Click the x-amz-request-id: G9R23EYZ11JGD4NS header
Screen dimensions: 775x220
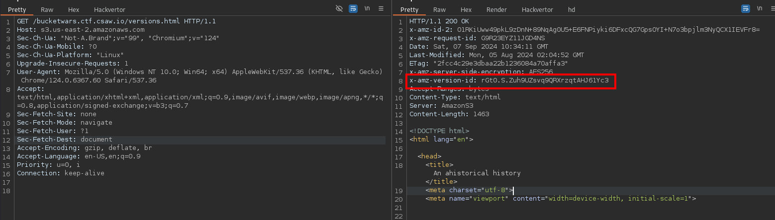(x=477, y=38)
